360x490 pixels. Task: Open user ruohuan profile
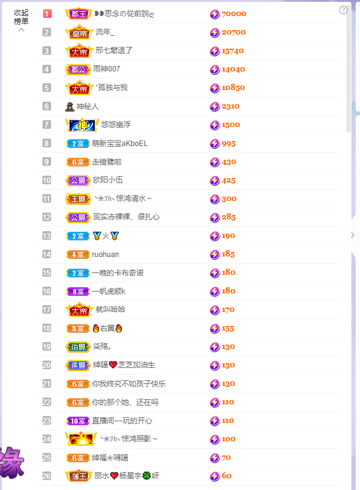tap(105, 255)
